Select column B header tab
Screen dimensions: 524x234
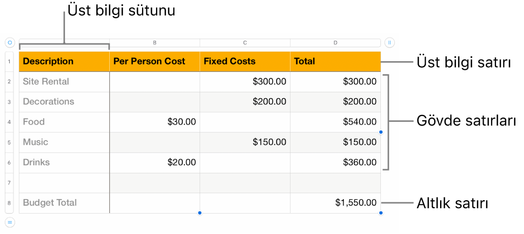coord(154,42)
